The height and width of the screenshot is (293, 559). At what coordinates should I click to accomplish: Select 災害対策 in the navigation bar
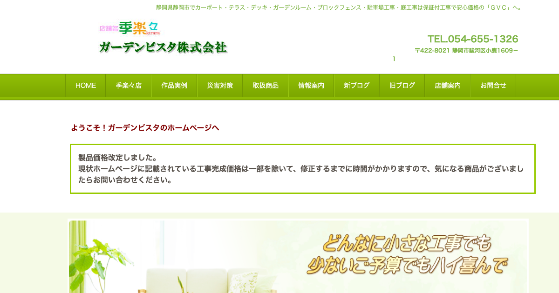click(220, 86)
